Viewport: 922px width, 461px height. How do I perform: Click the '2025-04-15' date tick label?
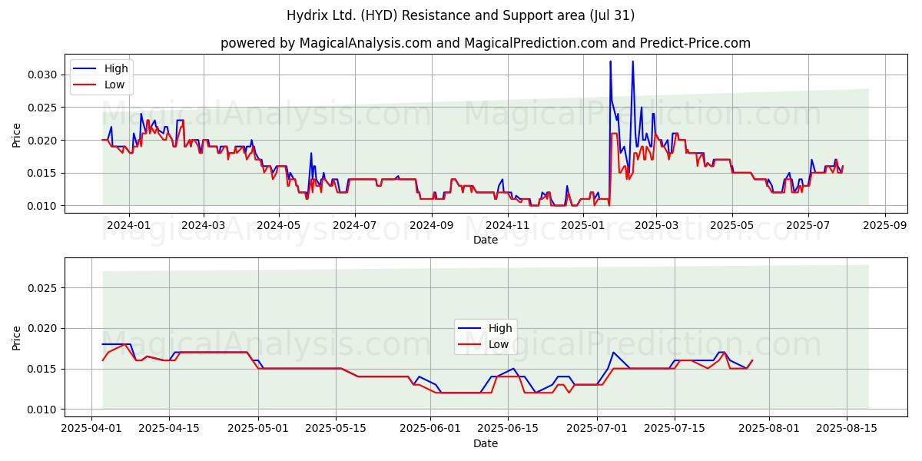(169, 429)
